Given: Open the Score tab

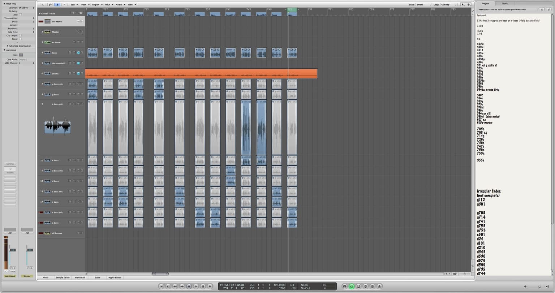Looking at the screenshot, I should (x=98, y=277).
